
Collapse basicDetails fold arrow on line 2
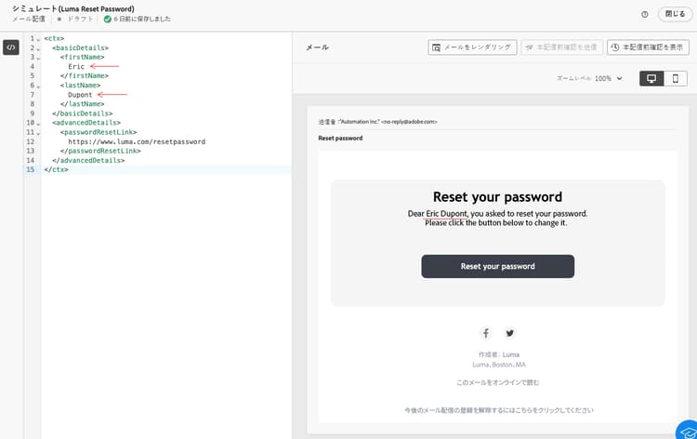[x=38, y=48]
